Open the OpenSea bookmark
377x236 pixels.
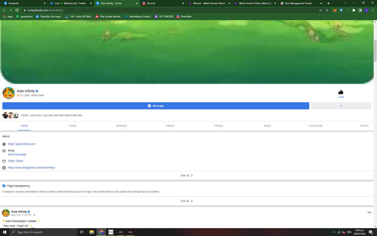[x=49, y=16]
